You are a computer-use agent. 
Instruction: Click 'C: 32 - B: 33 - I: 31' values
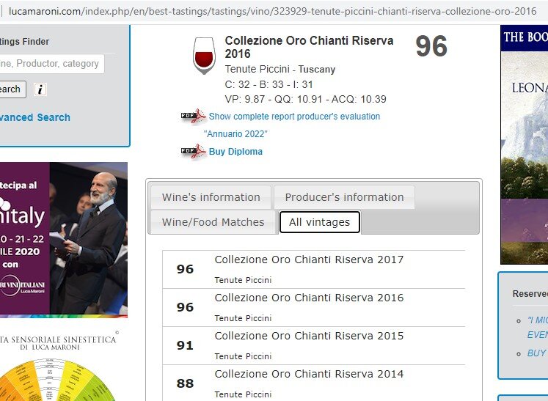coord(268,84)
